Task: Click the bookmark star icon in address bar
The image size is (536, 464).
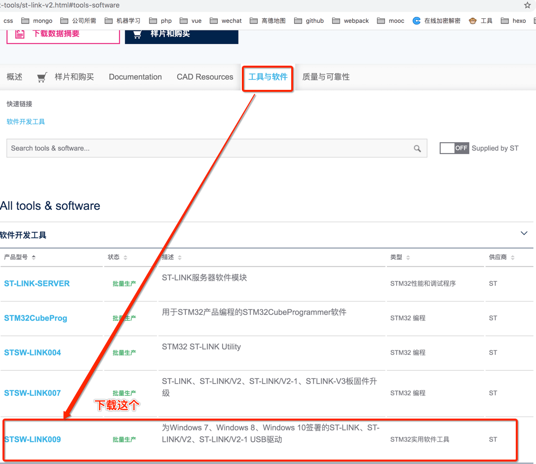Action: click(527, 5)
